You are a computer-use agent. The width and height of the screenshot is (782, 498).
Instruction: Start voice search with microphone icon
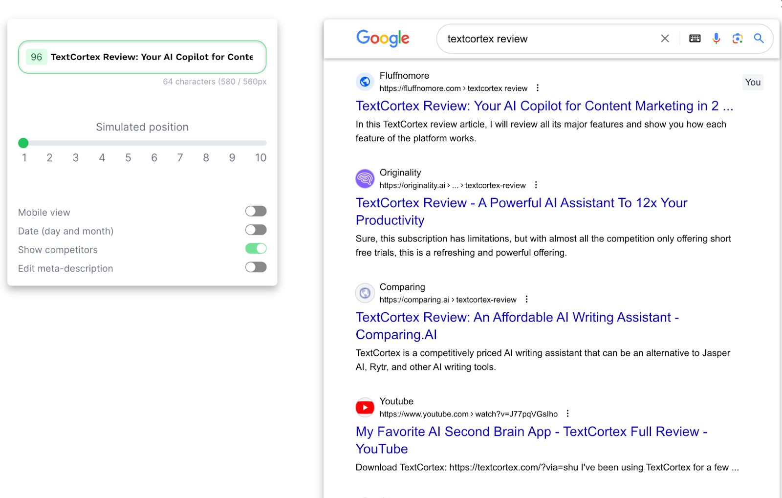click(716, 39)
